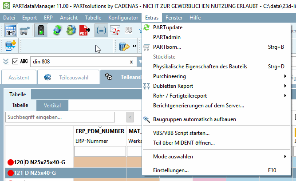Screen dimensions: 296x181
Task: Click the shopping cart toolbar icon
Action: pyautogui.click(x=24, y=31)
